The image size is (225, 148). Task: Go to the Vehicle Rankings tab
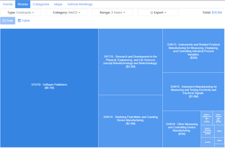(x=80, y=4)
